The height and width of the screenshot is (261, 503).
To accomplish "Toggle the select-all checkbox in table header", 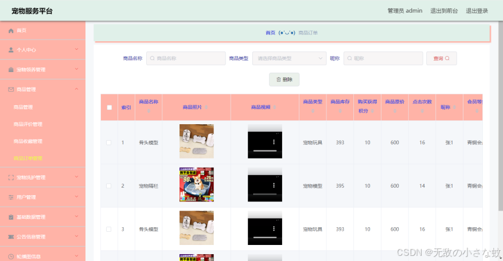I will (x=110, y=108).
